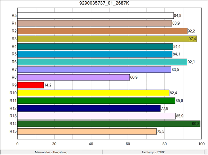Click the R15 axis label
Image resolution: width=208 pixels, height=155 pixels.
[13, 131]
